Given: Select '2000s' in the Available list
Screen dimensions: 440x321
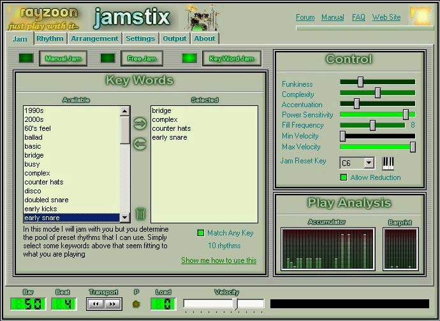Looking at the screenshot, I should [x=71, y=119].
